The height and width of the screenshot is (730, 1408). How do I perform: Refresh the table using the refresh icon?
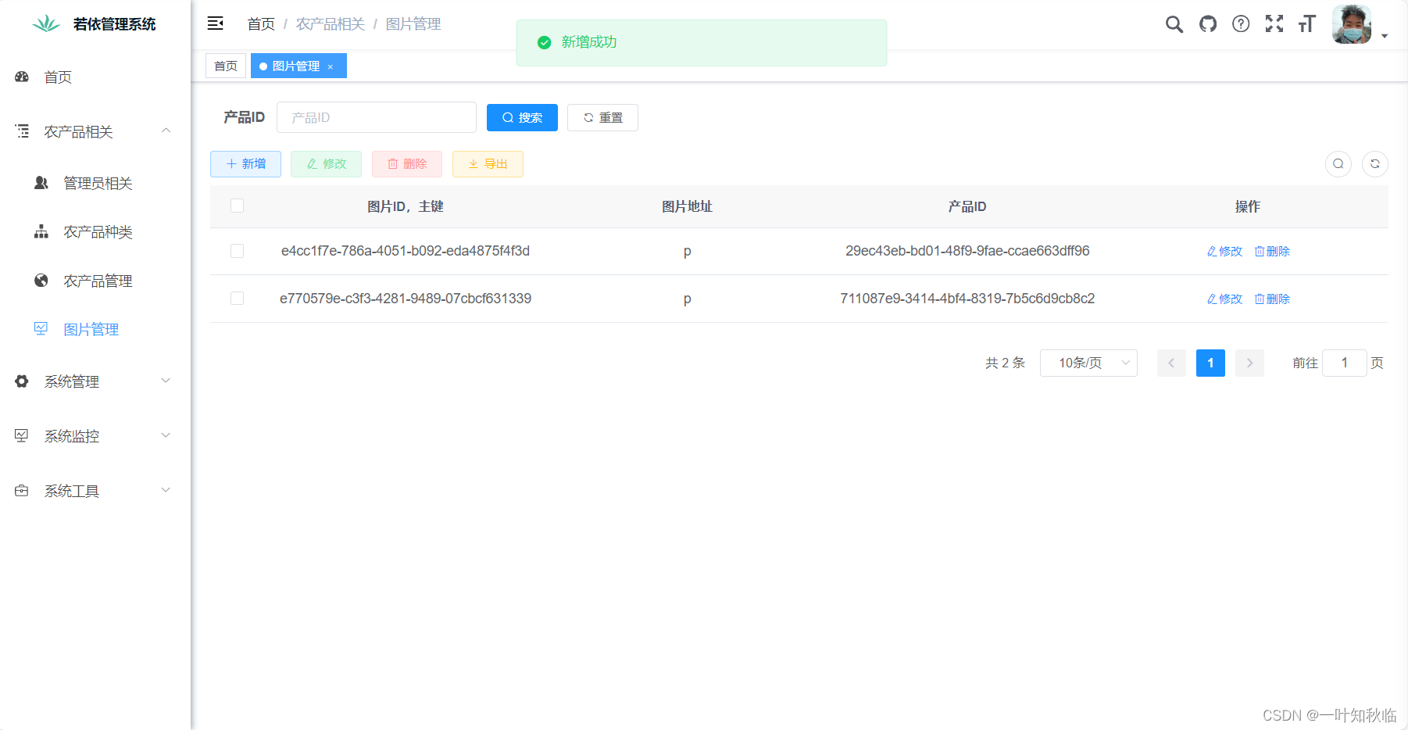click(x=1375, y=164)
